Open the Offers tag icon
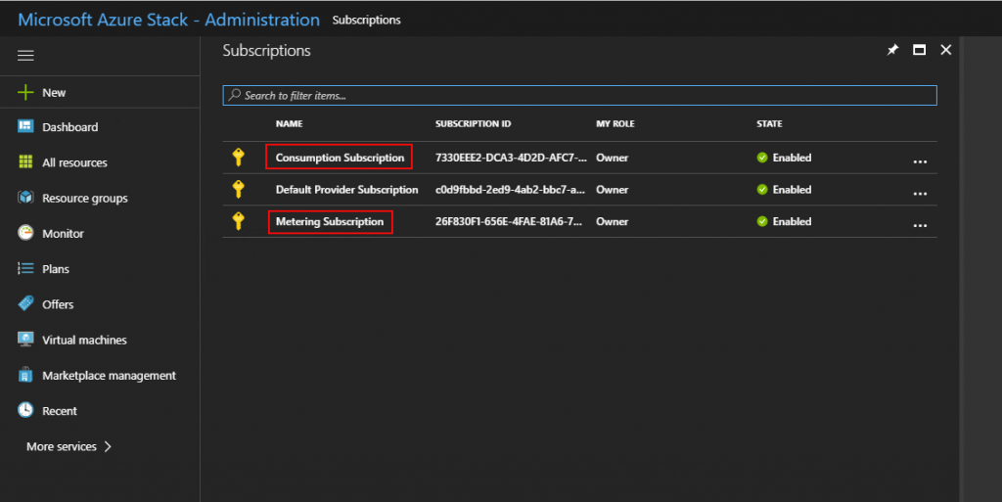 25,304
